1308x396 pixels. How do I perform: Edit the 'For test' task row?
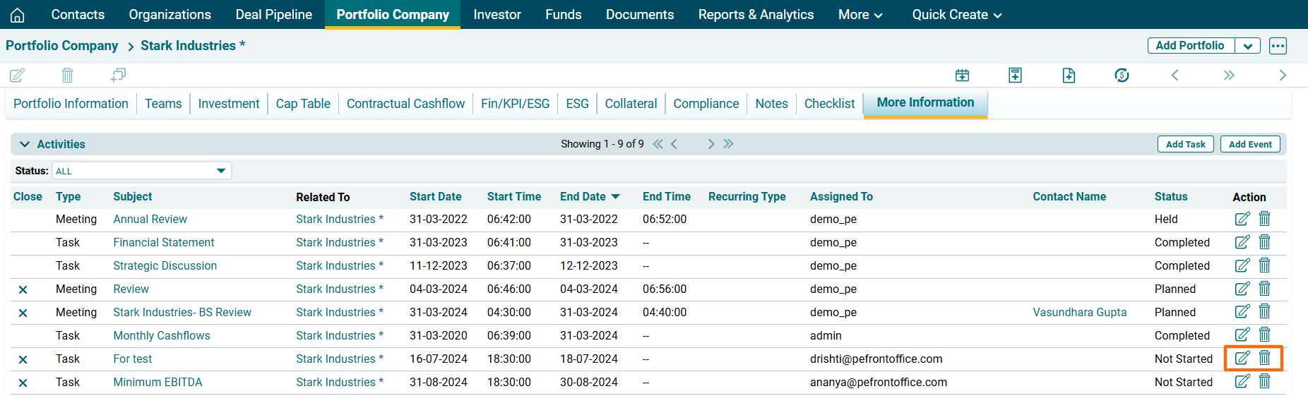click(1242, 359)
